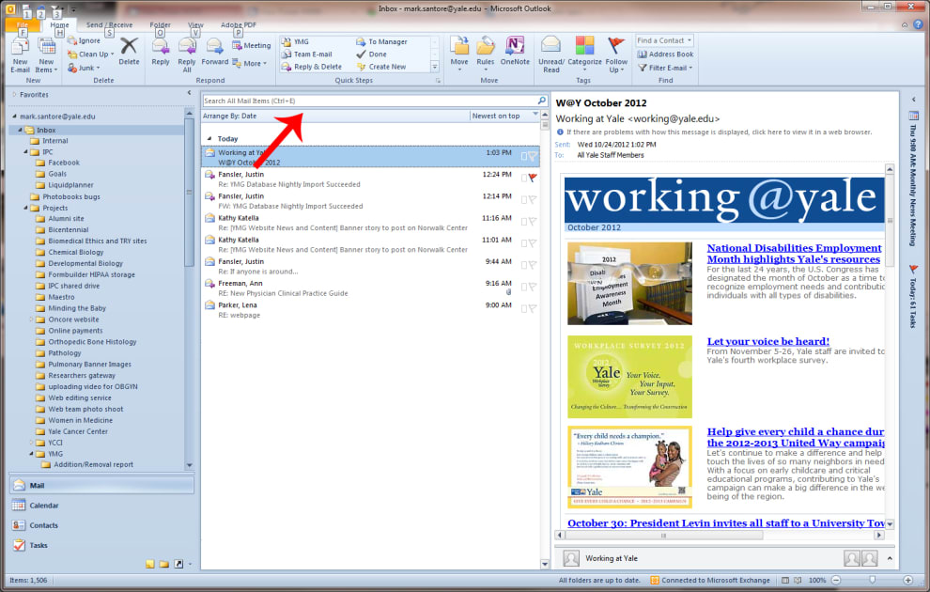Screen dimensions: 930x592
Task: Click zoom in plus button
Action: [x=908, y=580]
